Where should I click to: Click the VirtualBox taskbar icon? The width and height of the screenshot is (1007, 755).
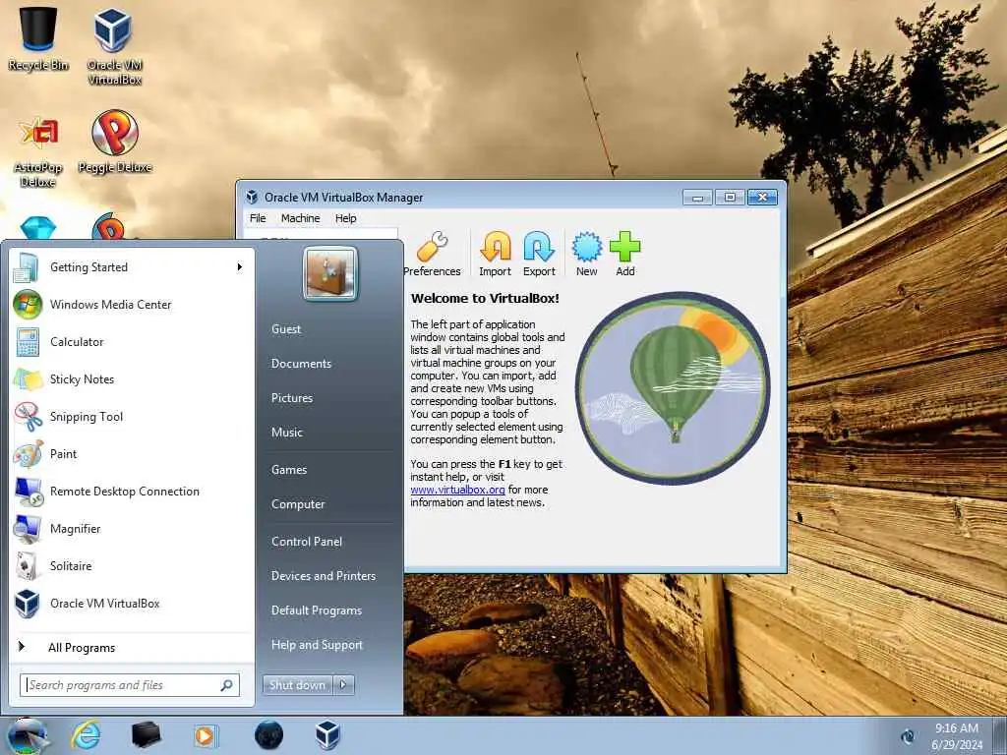[x=327, y=735]
